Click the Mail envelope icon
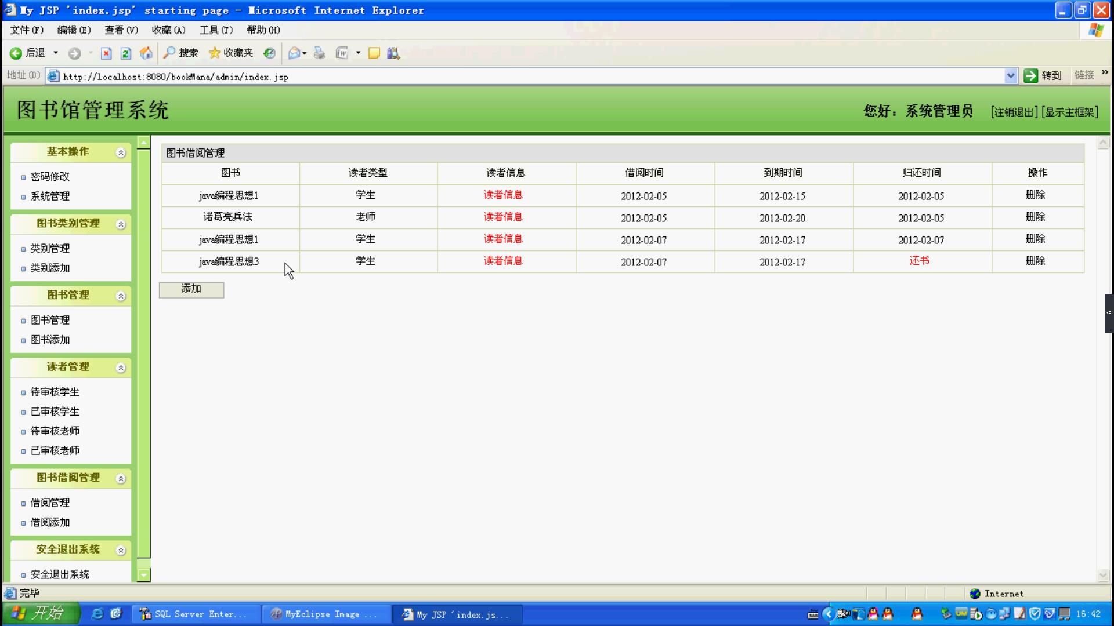The image size is (1114, 626). pos(294,53)
